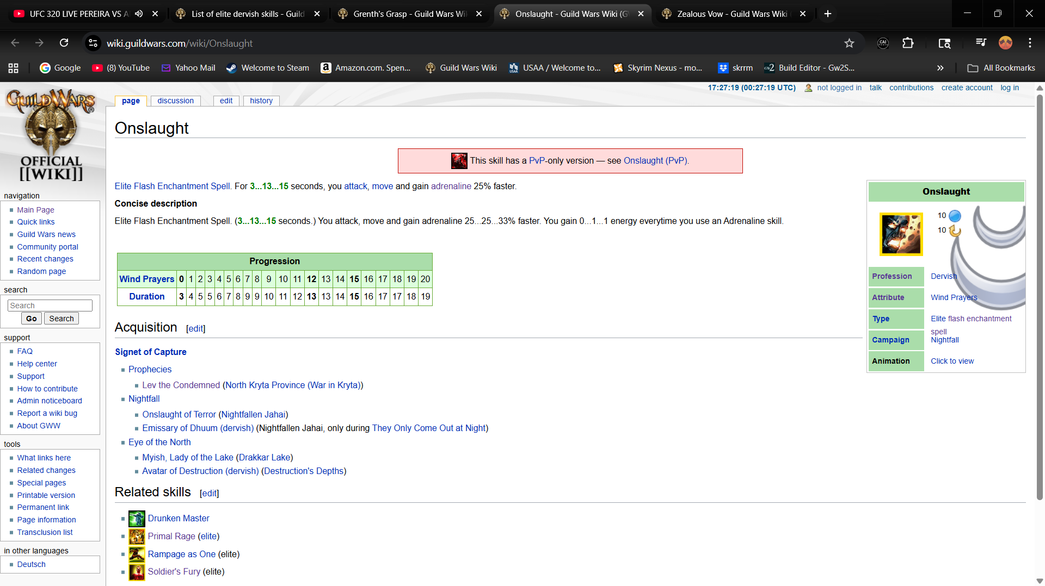Open the Chrome three-dot menu
This screenshot has height=586, width=1045.
[x=1030, y=43]
